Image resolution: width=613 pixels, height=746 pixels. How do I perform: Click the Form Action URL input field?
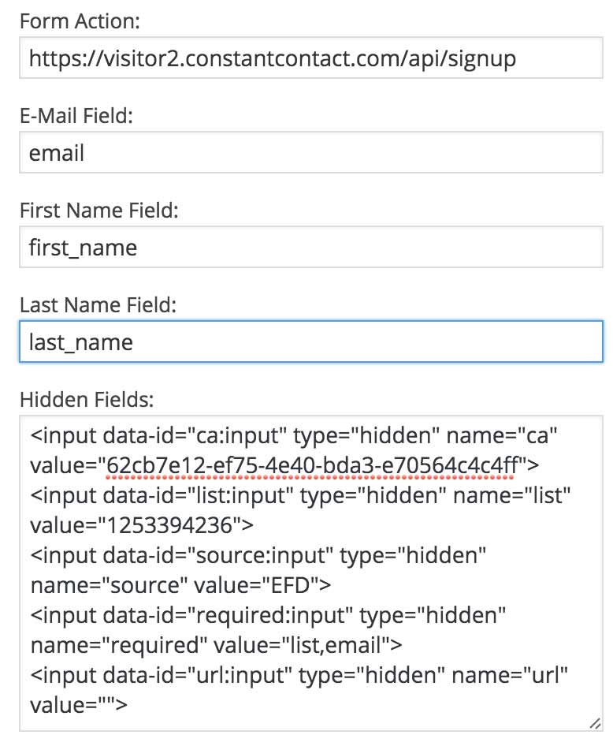pyautogui.click(x=310, y=58)
